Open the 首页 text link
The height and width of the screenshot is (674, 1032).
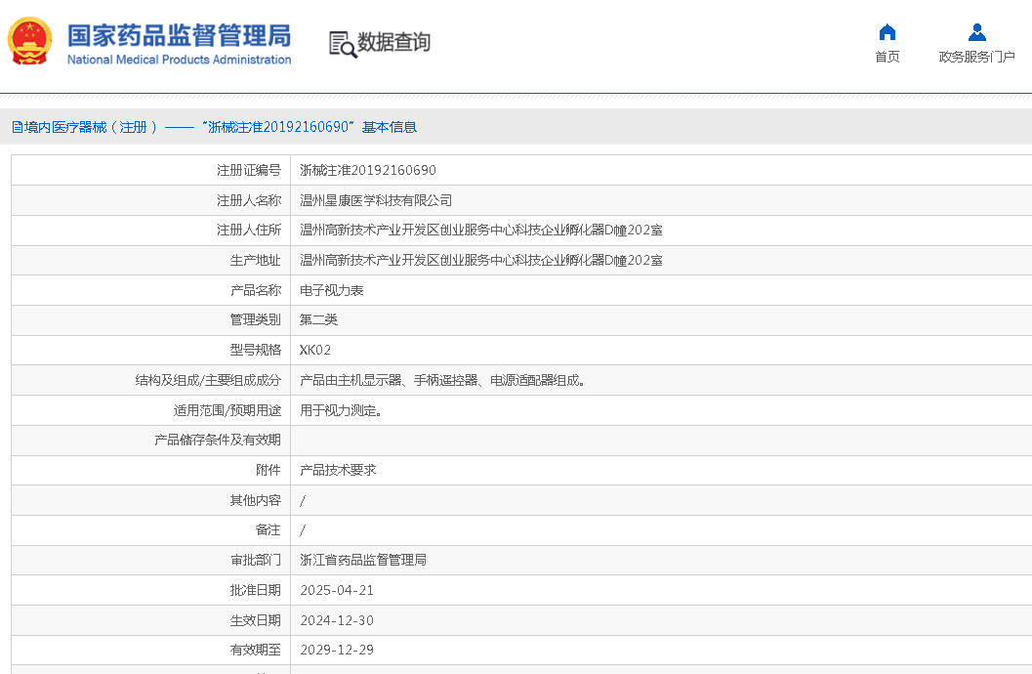(887, 57)
